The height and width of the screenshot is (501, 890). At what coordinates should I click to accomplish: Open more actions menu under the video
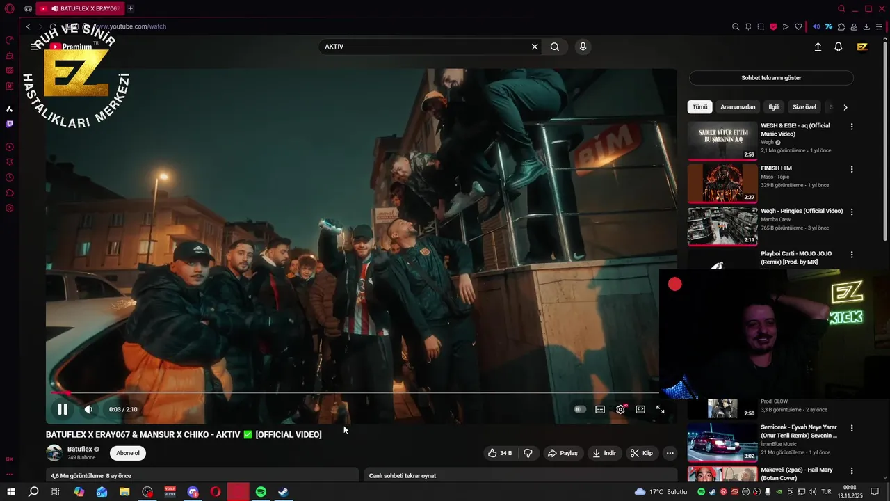[670, 453]
